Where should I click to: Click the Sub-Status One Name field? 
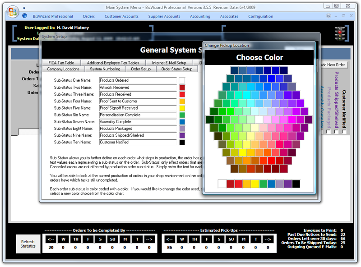pyautogui.click(x=138, y=80)
